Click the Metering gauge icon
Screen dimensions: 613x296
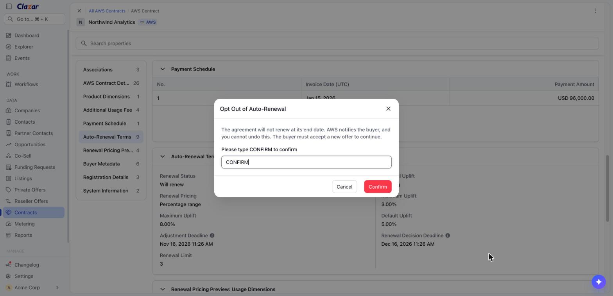[9, 223]
